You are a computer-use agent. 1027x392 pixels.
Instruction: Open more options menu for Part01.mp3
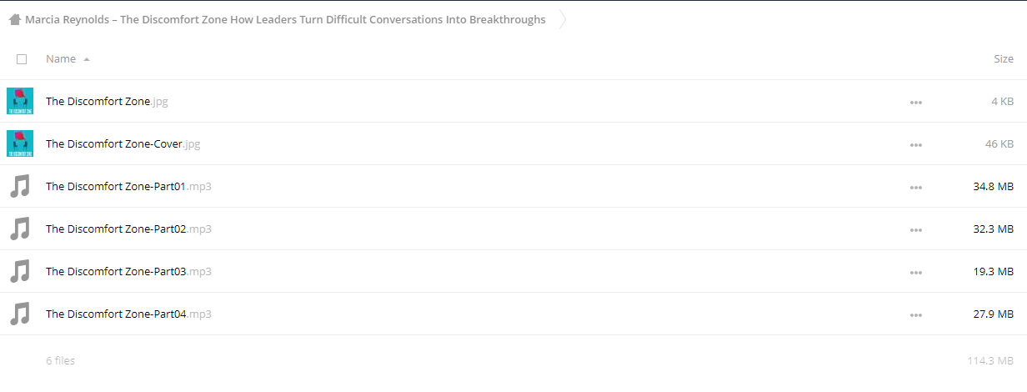pos(916,187)
